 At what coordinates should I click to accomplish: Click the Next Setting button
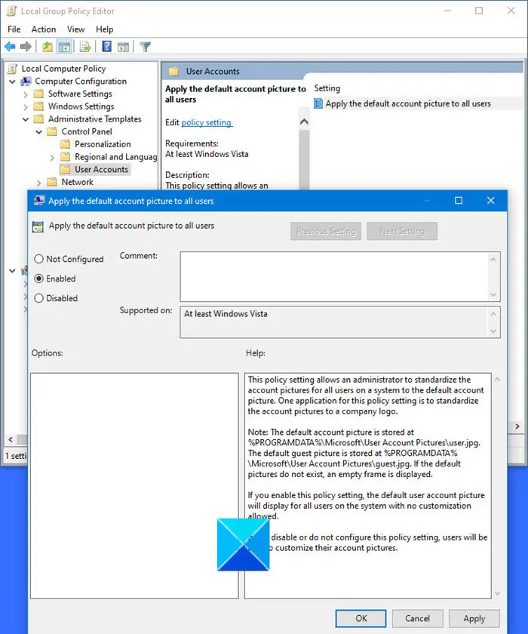point(402,231)
